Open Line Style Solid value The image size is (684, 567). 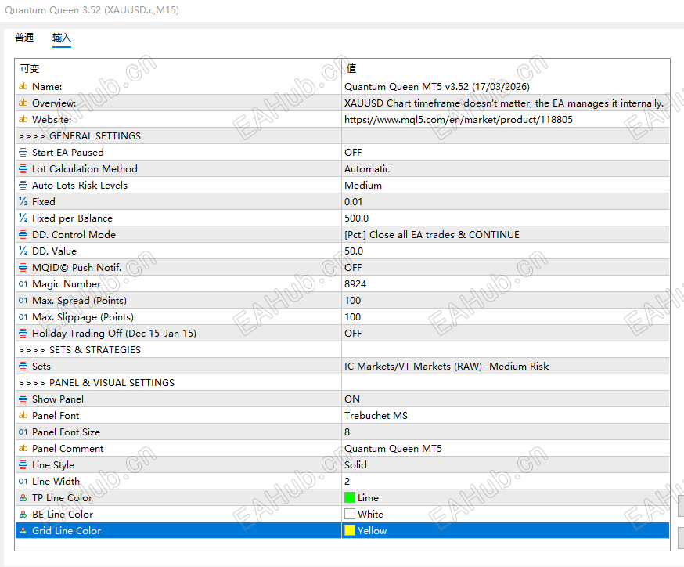coord(506,465)
